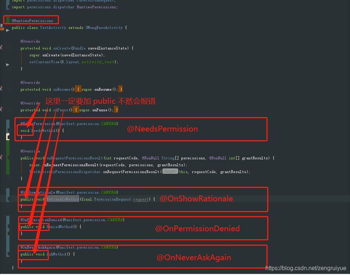
Task: Click the override gutter icon beside onResume
Action: pyautogui.click(x=1, y=89)
